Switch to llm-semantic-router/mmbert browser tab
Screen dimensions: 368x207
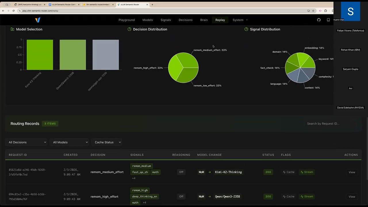tap(98, 5)
